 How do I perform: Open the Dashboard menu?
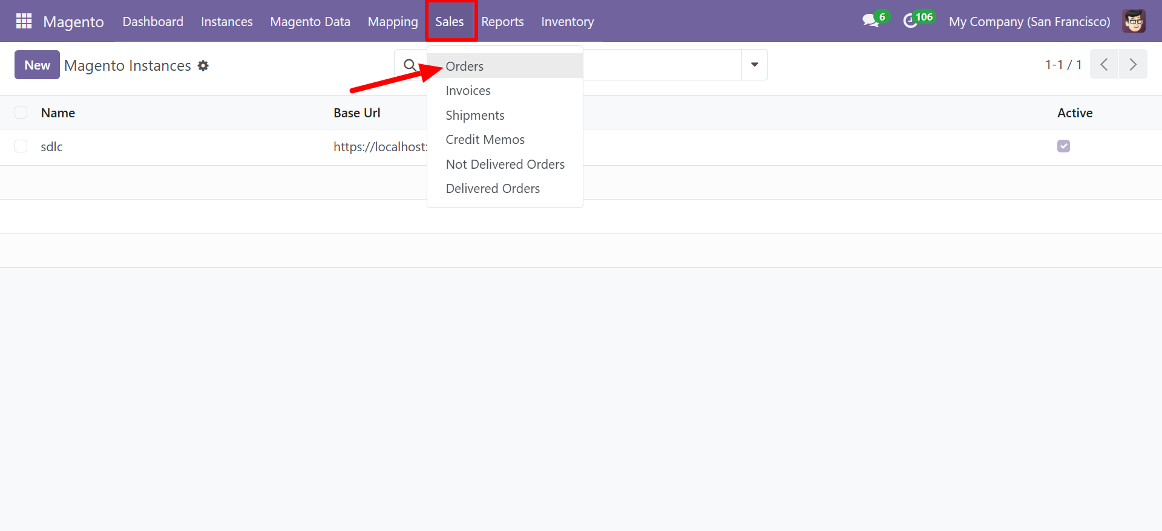tap(153, 22)
